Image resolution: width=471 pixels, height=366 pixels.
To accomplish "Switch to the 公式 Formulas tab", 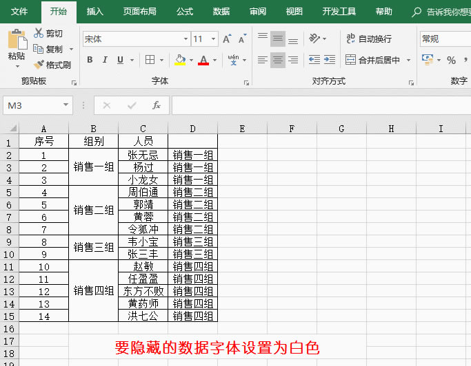I will point(184,12).
